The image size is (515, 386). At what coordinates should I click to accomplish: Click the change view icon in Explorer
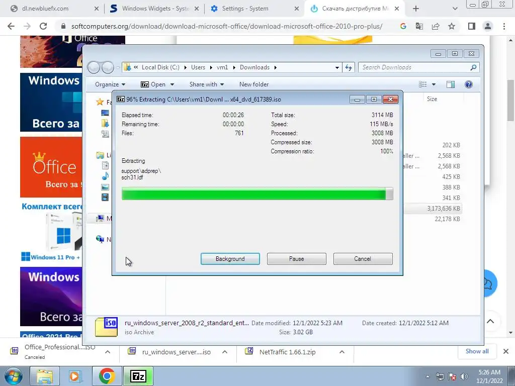422,84
